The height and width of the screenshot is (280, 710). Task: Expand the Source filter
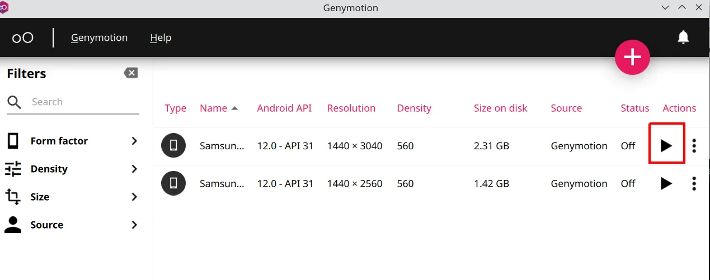point(72,225)
